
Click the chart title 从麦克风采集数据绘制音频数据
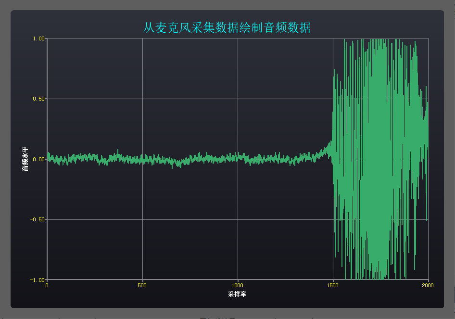coord(227,28)
